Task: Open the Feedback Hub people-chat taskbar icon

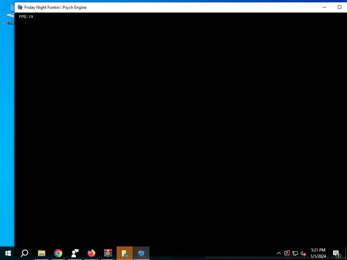Action: (x=75, y=253)
